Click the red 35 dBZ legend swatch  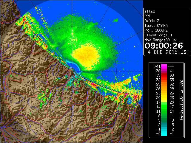(x=164, y=75)
